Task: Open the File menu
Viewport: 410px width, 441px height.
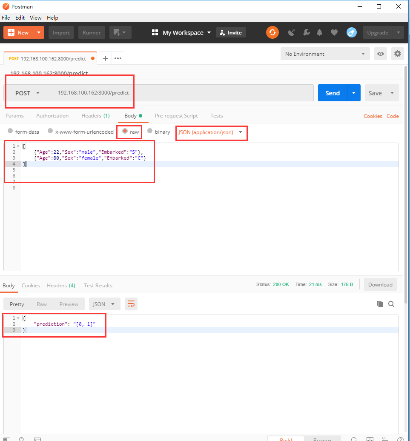Action: tap(6, 17)
